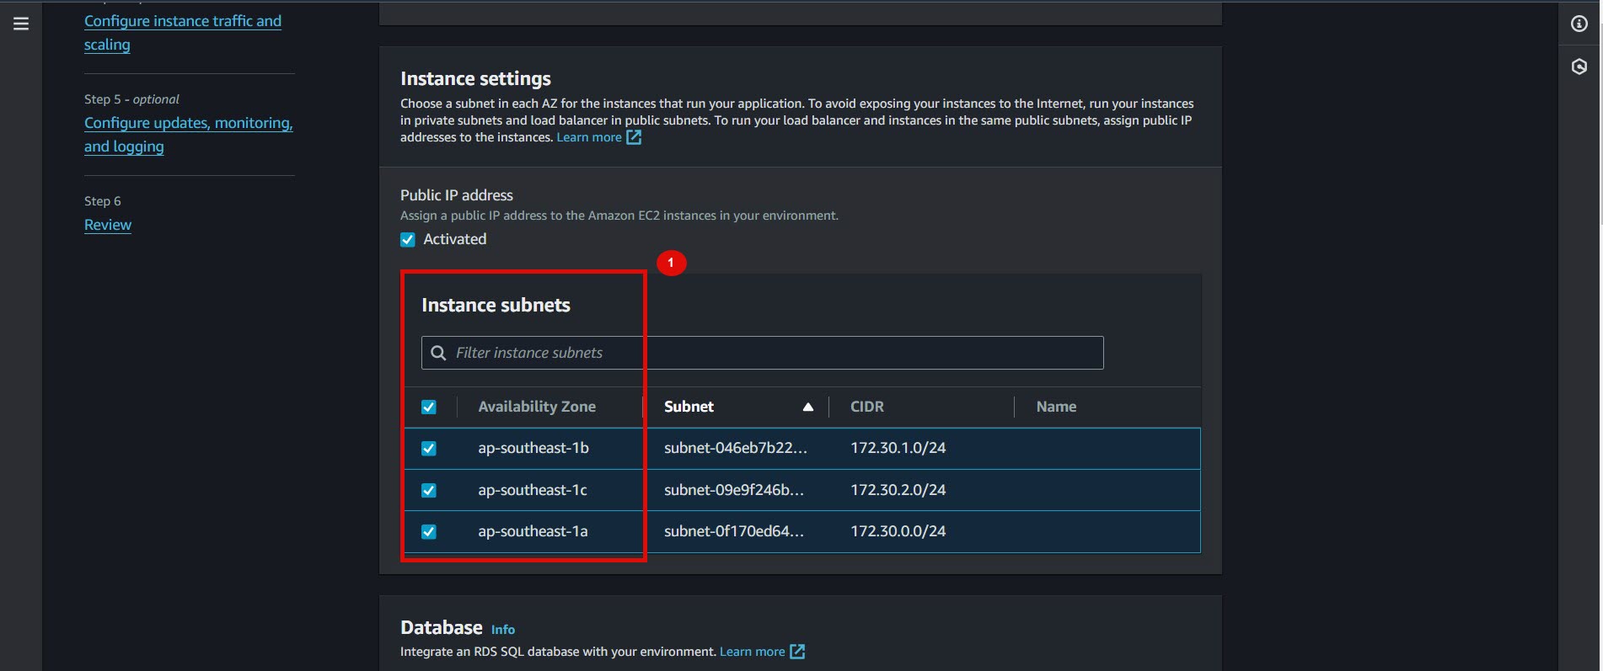Open the info panel icon
The height and width of the screenshot is (671, 1603).
pos(1579,24)
